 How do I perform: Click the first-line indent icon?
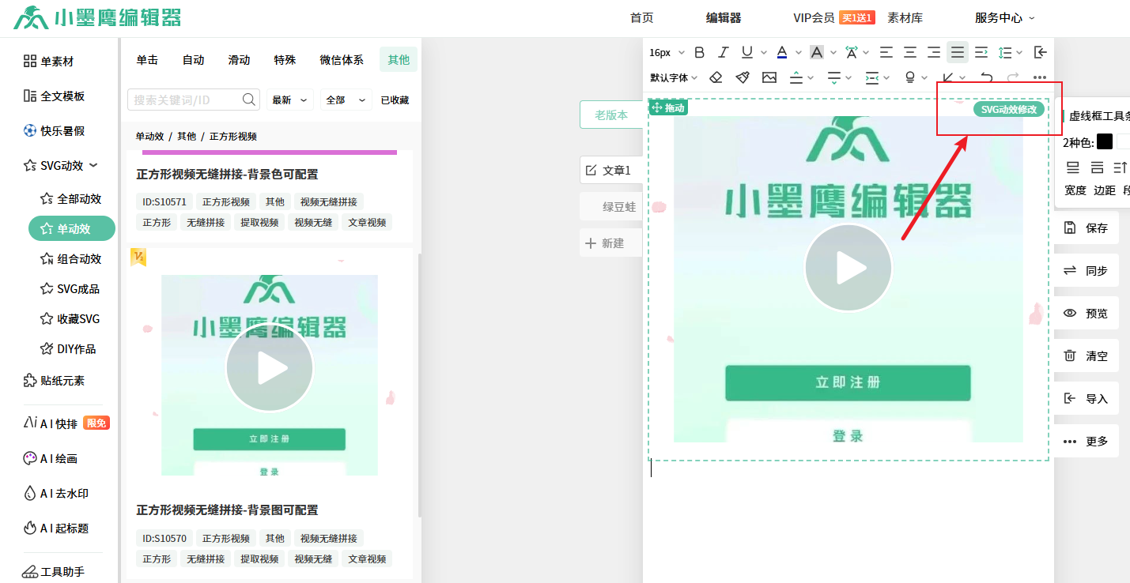tap(981, 52)
